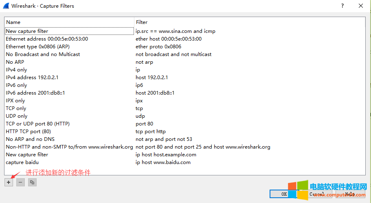Select "Ethernet address 00:00:5e:00:53:00" row
The width and height of the screenshot is (371, 203).
click(x=47, y=39)
